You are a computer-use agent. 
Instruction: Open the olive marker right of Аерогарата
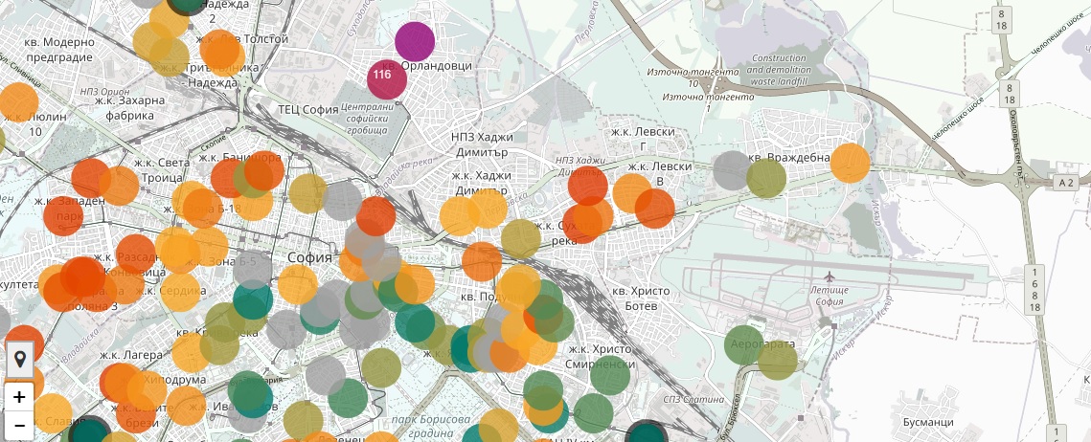click(777, 360)
